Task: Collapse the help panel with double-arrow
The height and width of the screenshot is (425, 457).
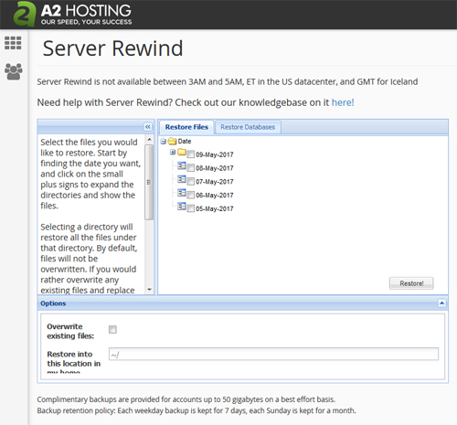Action: 148,127
